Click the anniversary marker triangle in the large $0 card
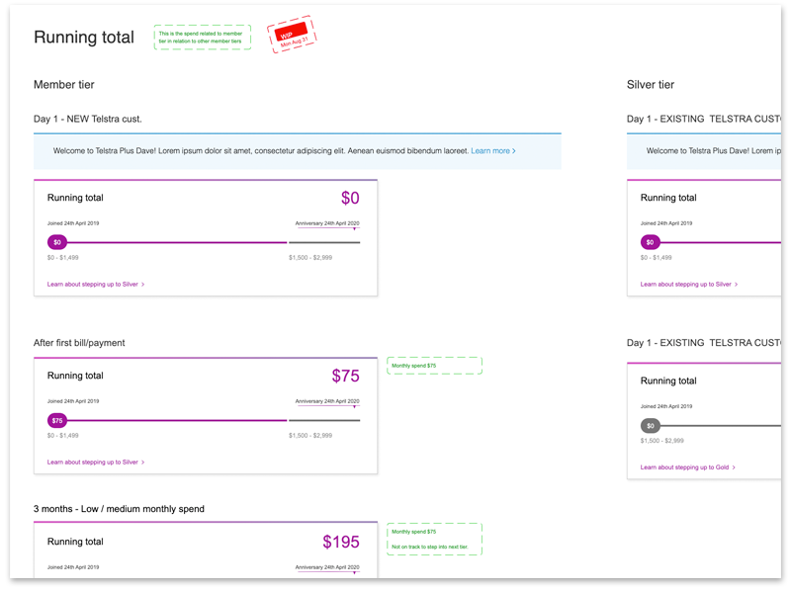 pos(355,229)
